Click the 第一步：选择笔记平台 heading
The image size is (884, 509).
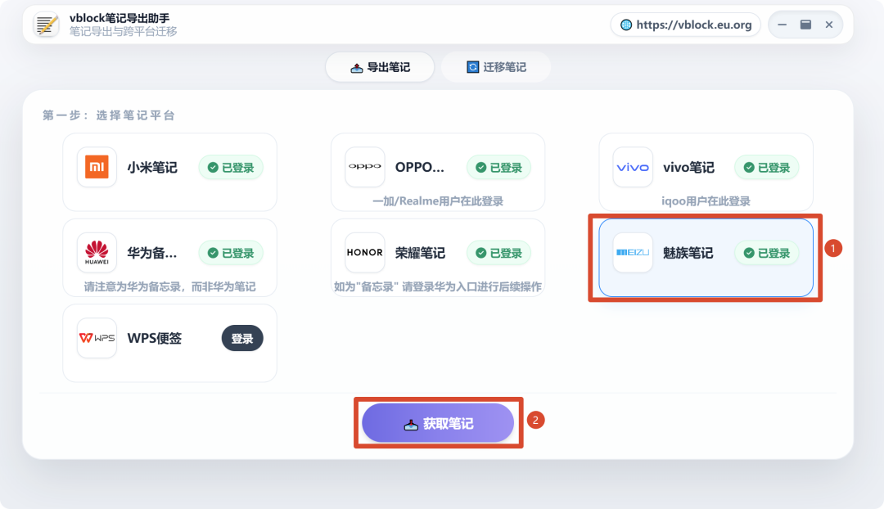(x=109, y=115)
